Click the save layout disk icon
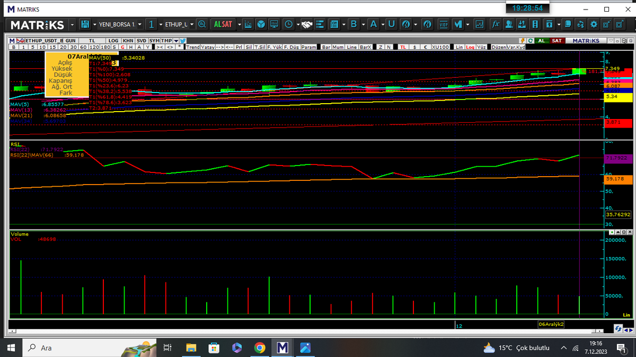The width and height of the screenshot is (636, 357). click(85, 24)
